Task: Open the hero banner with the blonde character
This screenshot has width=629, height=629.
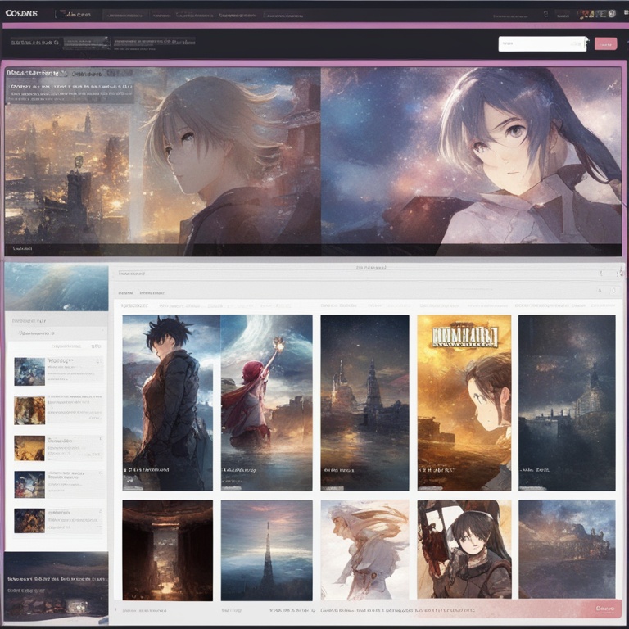Action: coord(162,161)
